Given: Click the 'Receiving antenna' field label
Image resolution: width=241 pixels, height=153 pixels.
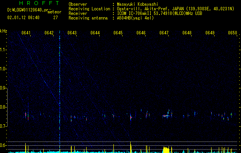Looking at the screenshot, I should (88, 18).
